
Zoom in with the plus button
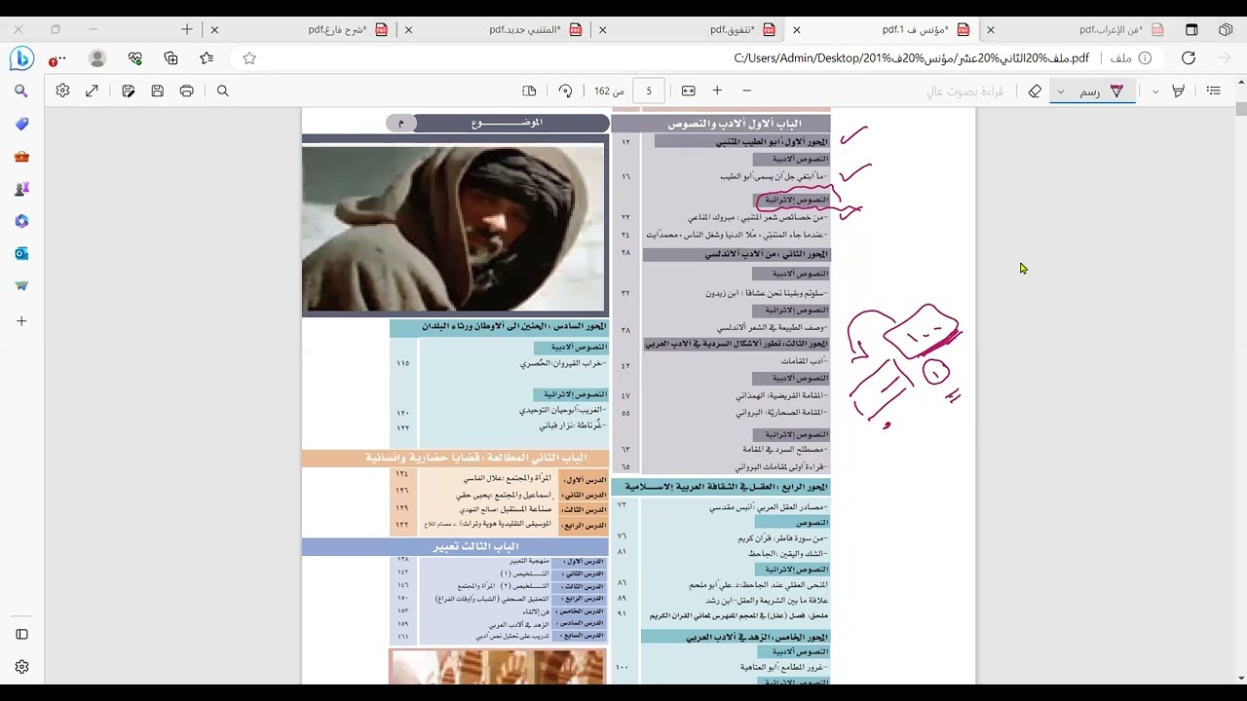[x=717, y=91]
